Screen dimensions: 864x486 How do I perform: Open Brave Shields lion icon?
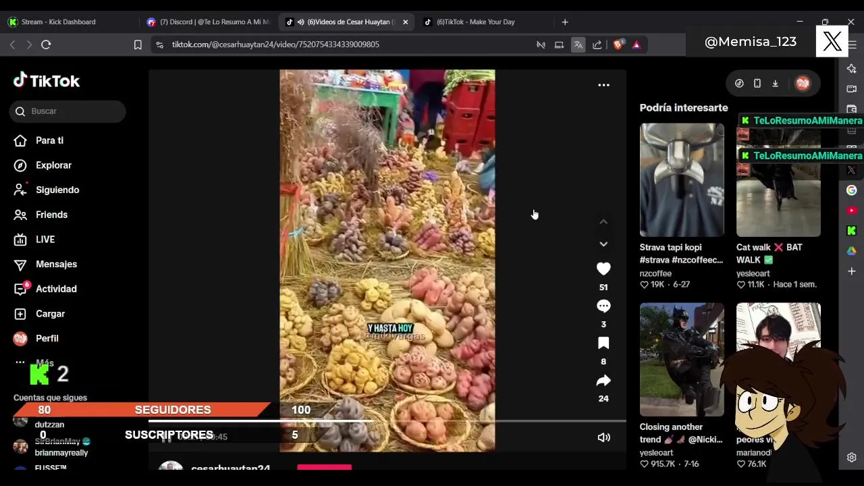pos(618,45)
